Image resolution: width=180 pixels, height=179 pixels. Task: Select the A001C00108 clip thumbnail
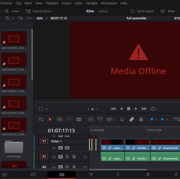click(14, 125)
